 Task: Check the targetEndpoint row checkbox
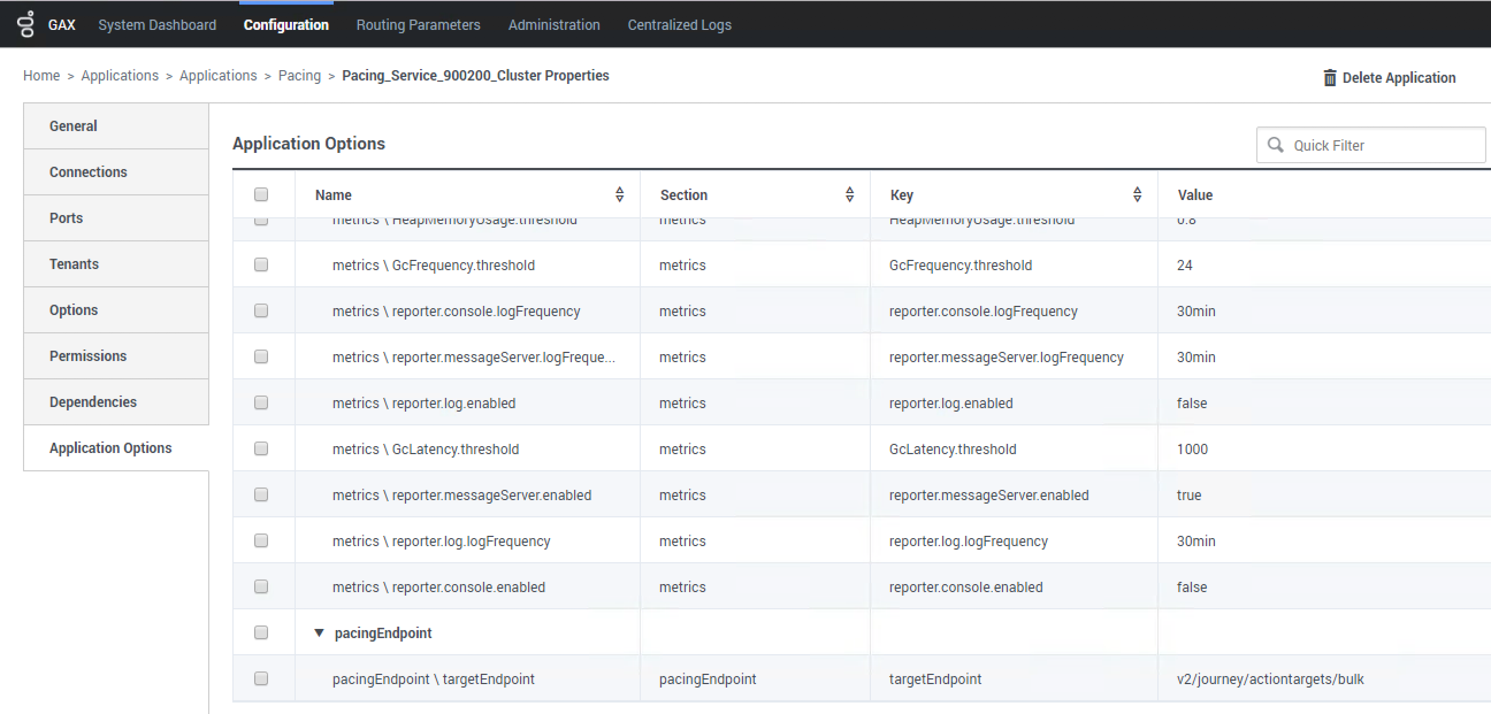261,679
